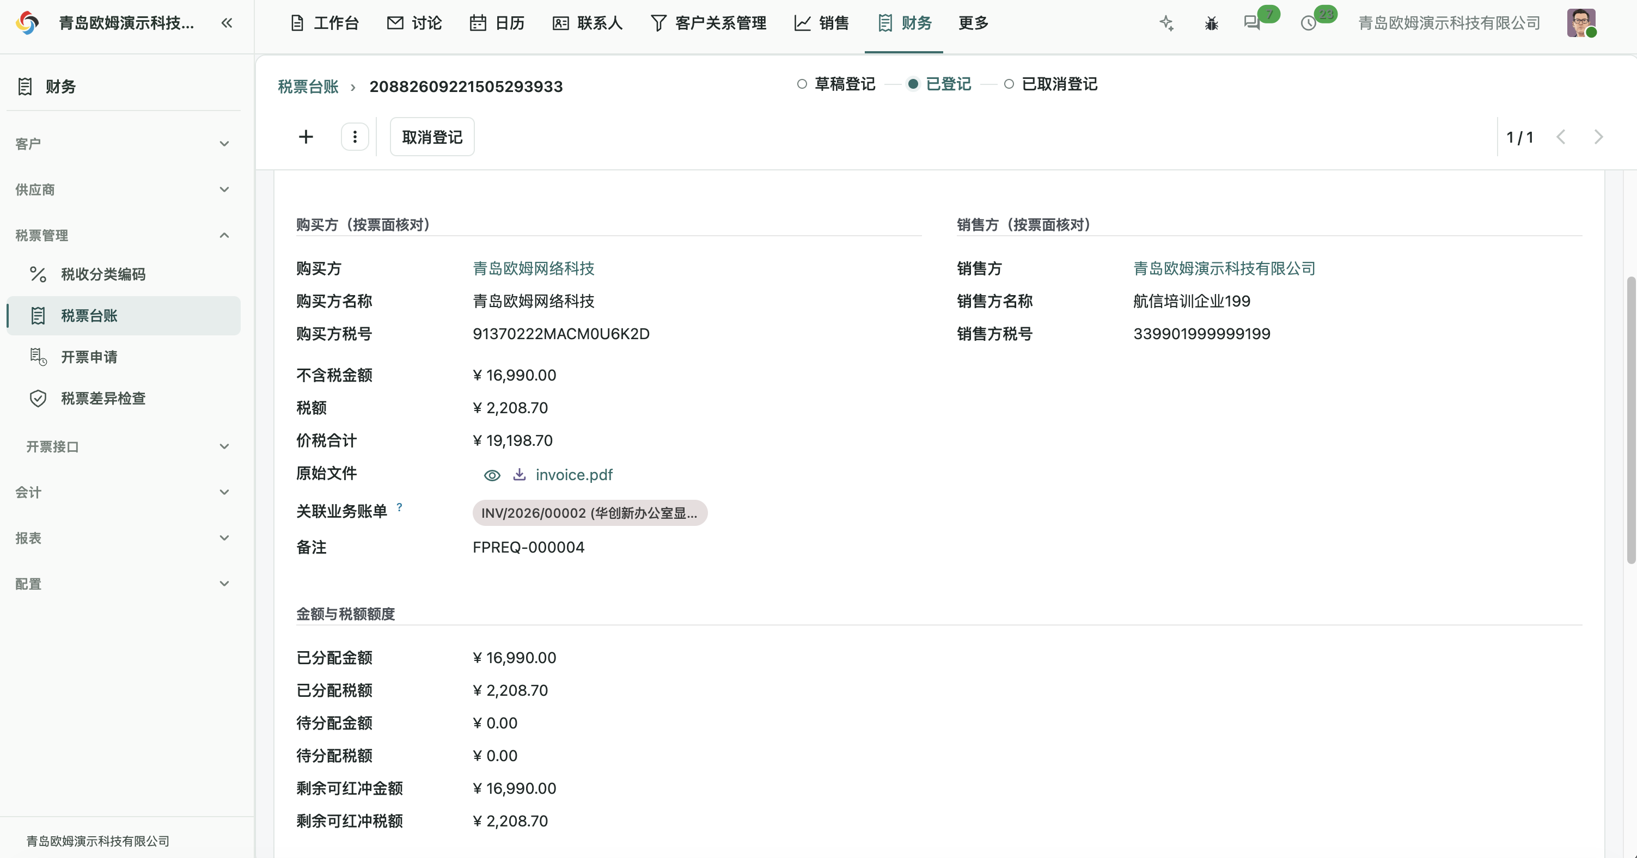This screenshot has width=1637, height=858.
Task: Select the 草稿登记 status
Action: point(836,84)
